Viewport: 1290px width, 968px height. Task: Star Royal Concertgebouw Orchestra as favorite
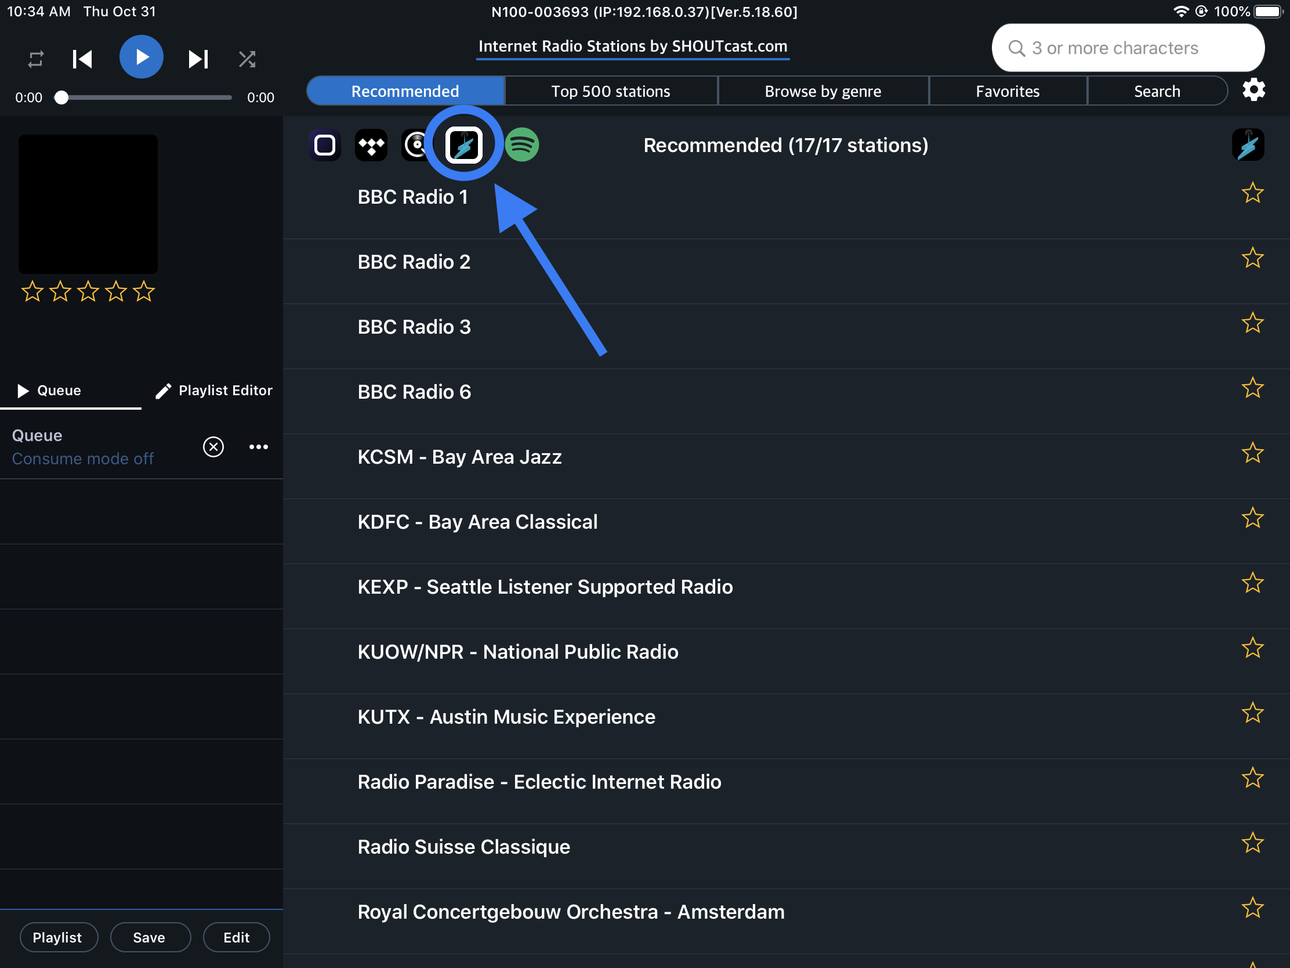[x=1252, y=908]
